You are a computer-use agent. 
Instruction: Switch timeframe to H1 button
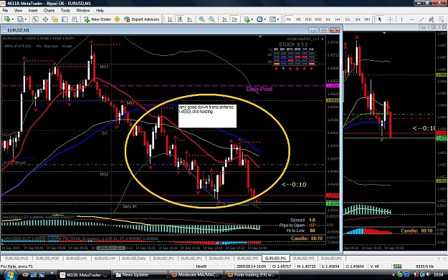point(328,19)
